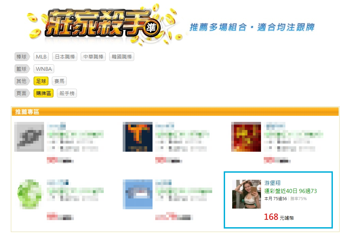Screen dimensions: 361x236
Task: Select the WNBA basketball filter
Action: pos(44,69)
